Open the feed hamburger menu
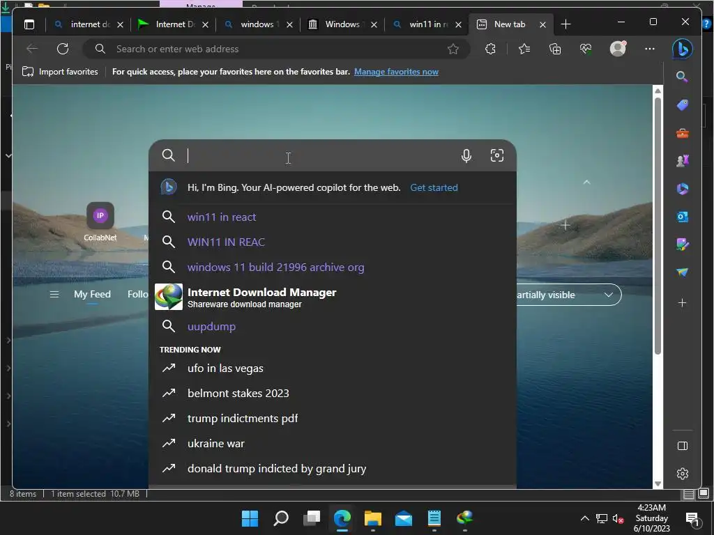714x535 pixels. click(54, 295)
